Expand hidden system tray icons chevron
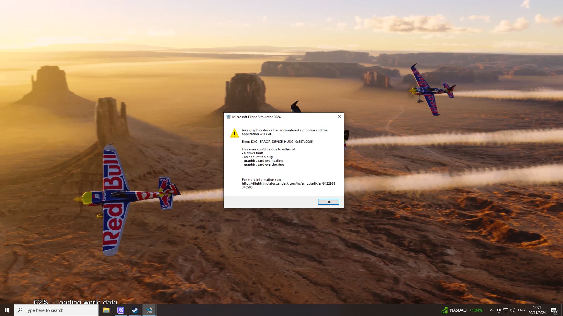This screenshot has height=316, width=563. click(491, 310)
